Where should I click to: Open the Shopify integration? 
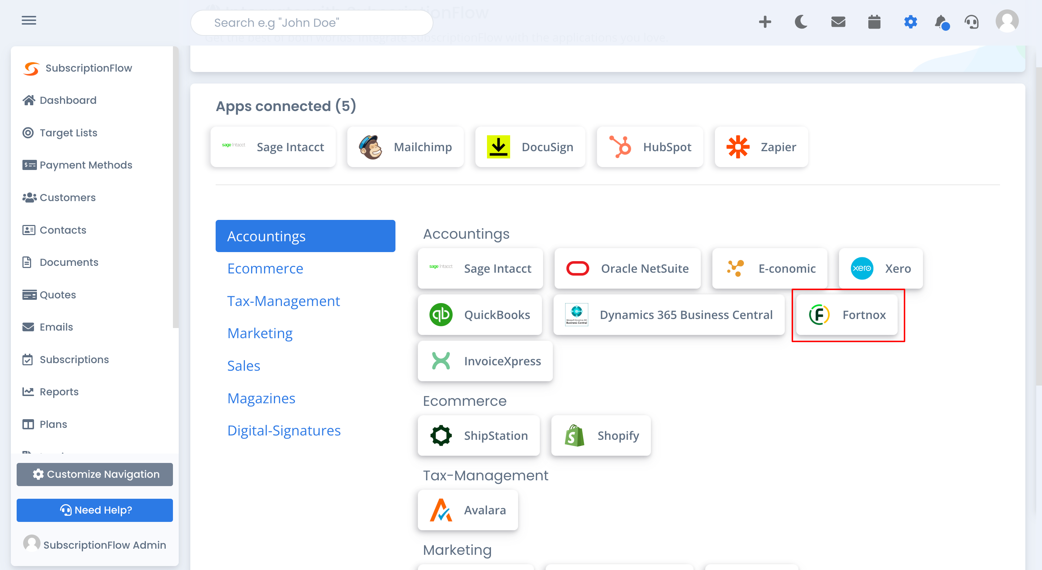(601, 435)
